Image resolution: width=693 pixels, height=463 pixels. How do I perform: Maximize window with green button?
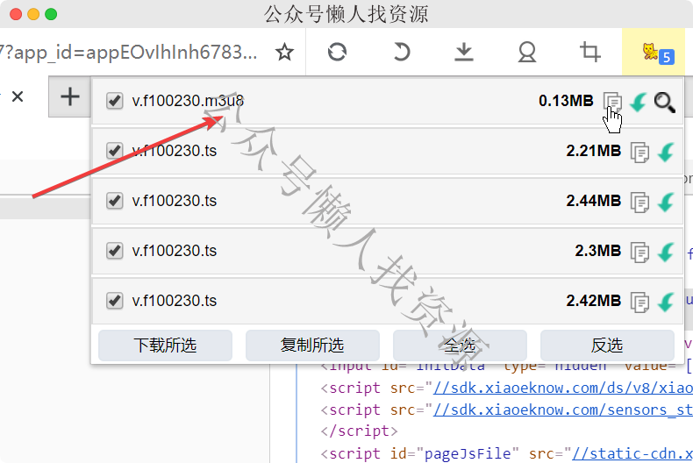(x=51, y=14)
